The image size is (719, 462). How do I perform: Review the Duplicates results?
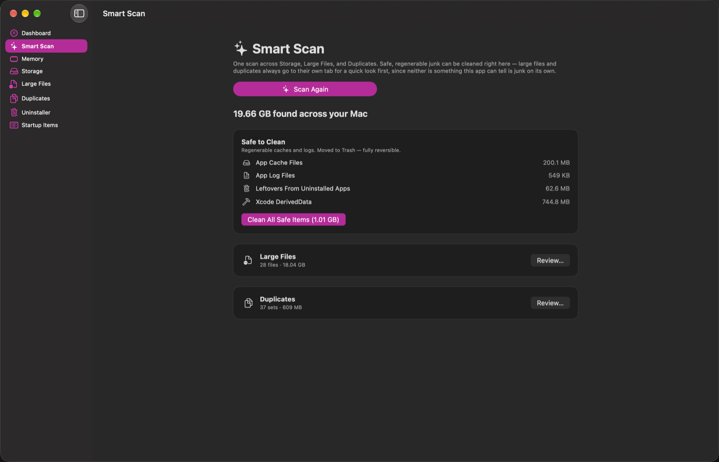coord(550,303)
